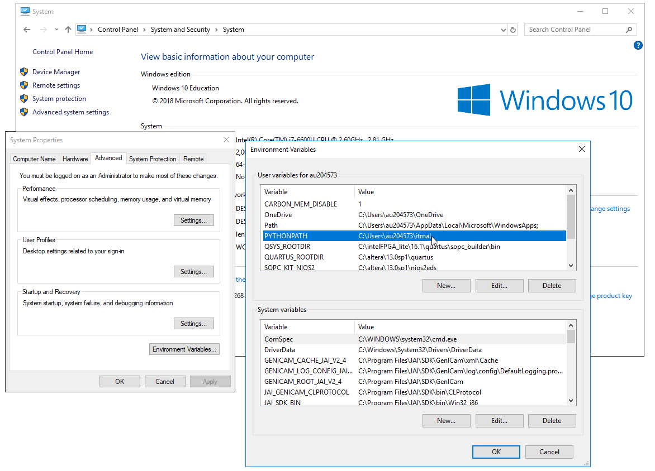This screenshot has width=655, height=471.
Task: Switch to the Remote tab
Action: click(x=193, y=159)
